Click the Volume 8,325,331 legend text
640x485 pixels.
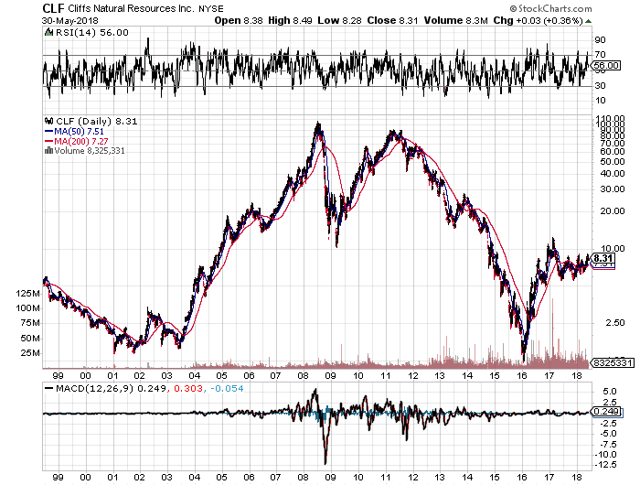pos(90,151)
